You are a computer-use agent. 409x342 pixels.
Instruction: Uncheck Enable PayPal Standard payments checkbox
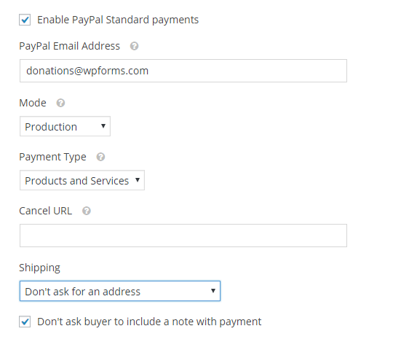[x=25, y=20]
